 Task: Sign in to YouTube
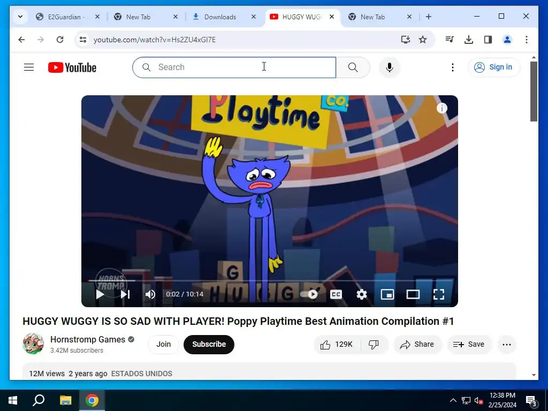click(x=494, y=67)
